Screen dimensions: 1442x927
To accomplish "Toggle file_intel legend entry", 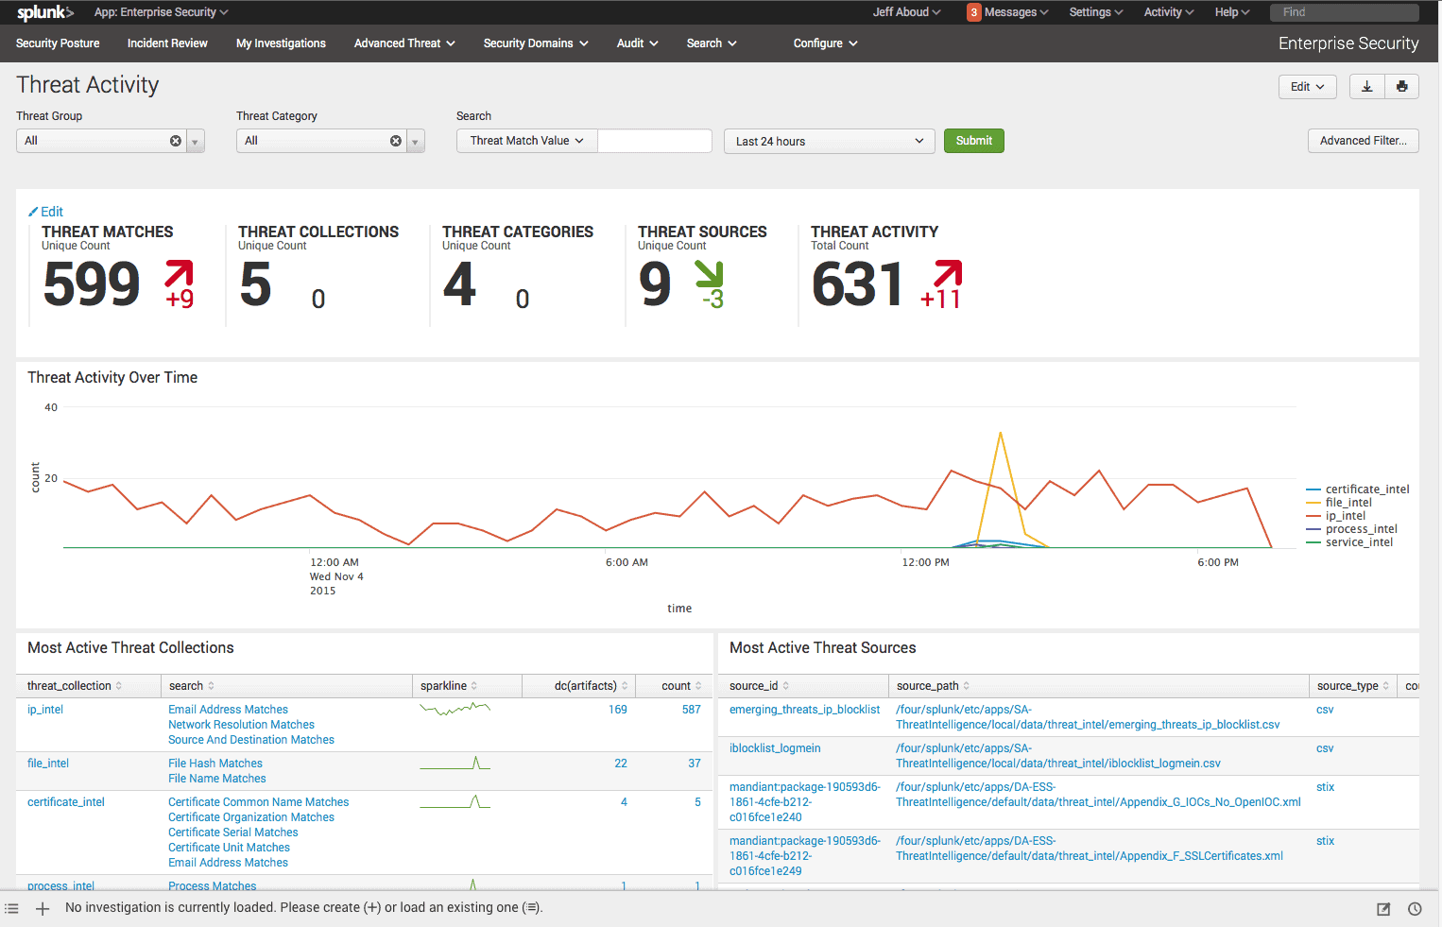I will tap(1340, 503).
